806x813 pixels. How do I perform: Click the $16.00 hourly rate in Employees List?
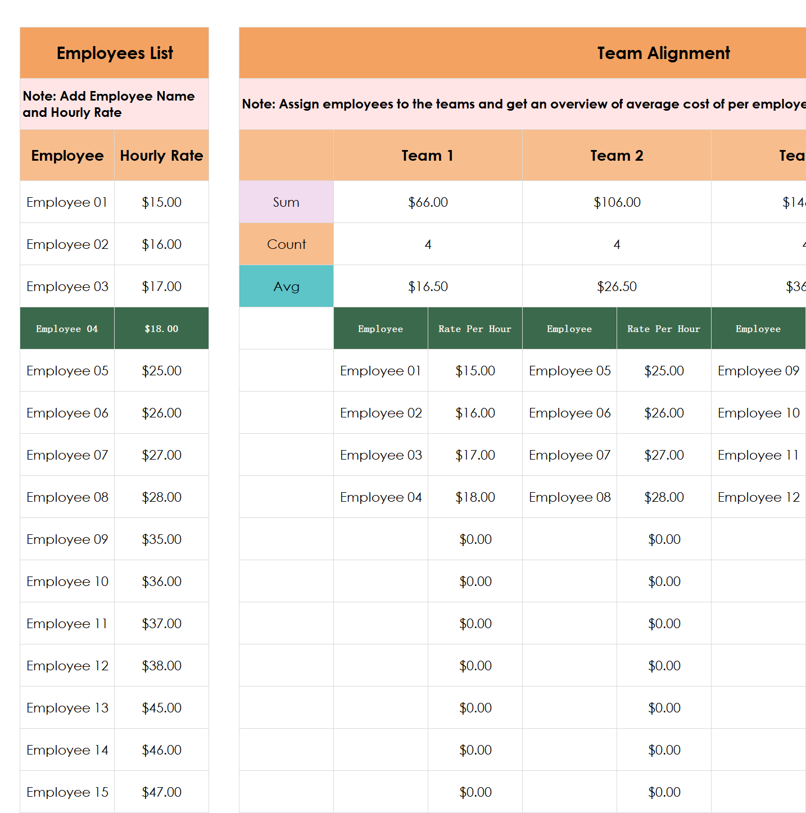point(162,244)
